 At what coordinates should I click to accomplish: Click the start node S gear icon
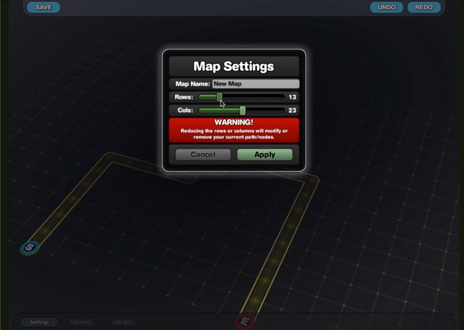click(28, 249)
